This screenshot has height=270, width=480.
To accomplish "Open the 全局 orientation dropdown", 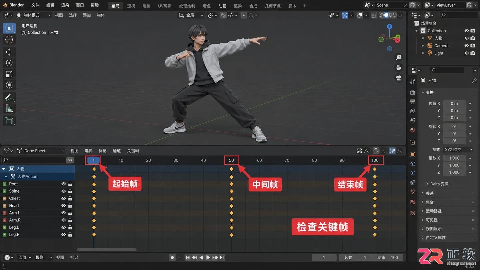I will click(x=191, y=15).
